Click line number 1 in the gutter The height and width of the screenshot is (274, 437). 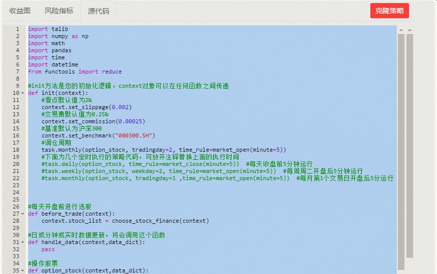coord(18,29)
